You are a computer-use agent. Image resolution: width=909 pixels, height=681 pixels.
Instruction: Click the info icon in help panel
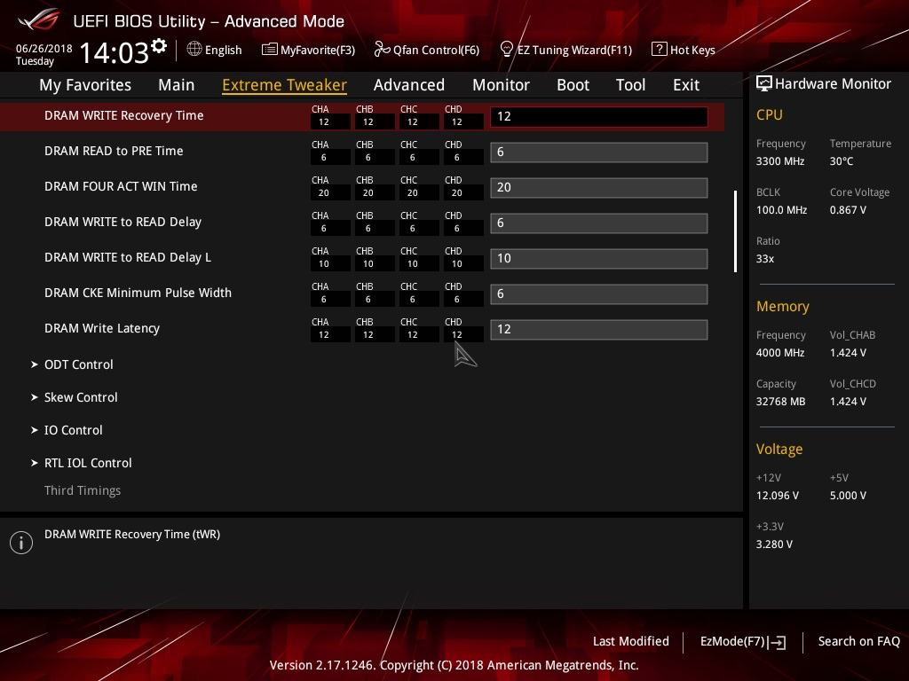(x=21, y=543)
